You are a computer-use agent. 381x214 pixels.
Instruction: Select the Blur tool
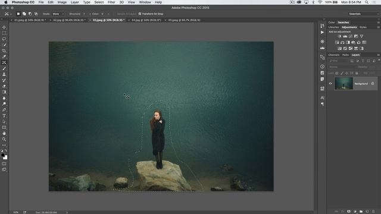click(4, 98)
